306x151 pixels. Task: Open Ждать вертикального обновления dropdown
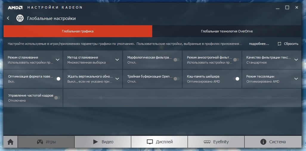pos(117,78)
